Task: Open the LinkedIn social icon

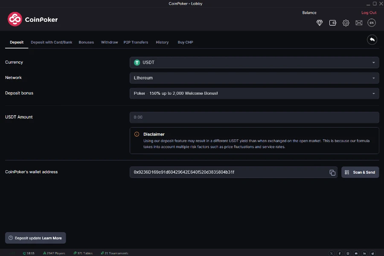Action: coord(364,253)
